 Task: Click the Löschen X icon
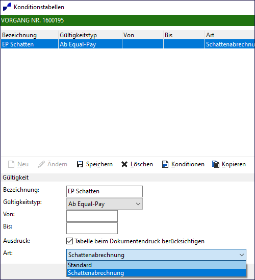click(124, 164)
